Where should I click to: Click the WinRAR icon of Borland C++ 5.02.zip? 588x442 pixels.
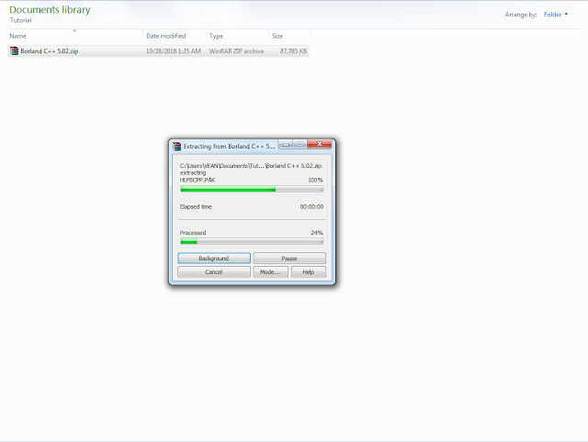(x=14, y=51)
